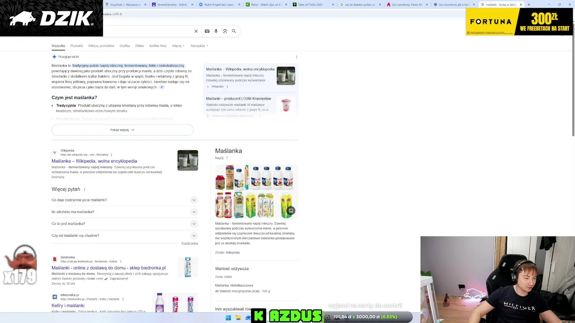Open milk glasses thumbnail in AI source card
This screenshot has height=323, width=575.
coord(286,75)
